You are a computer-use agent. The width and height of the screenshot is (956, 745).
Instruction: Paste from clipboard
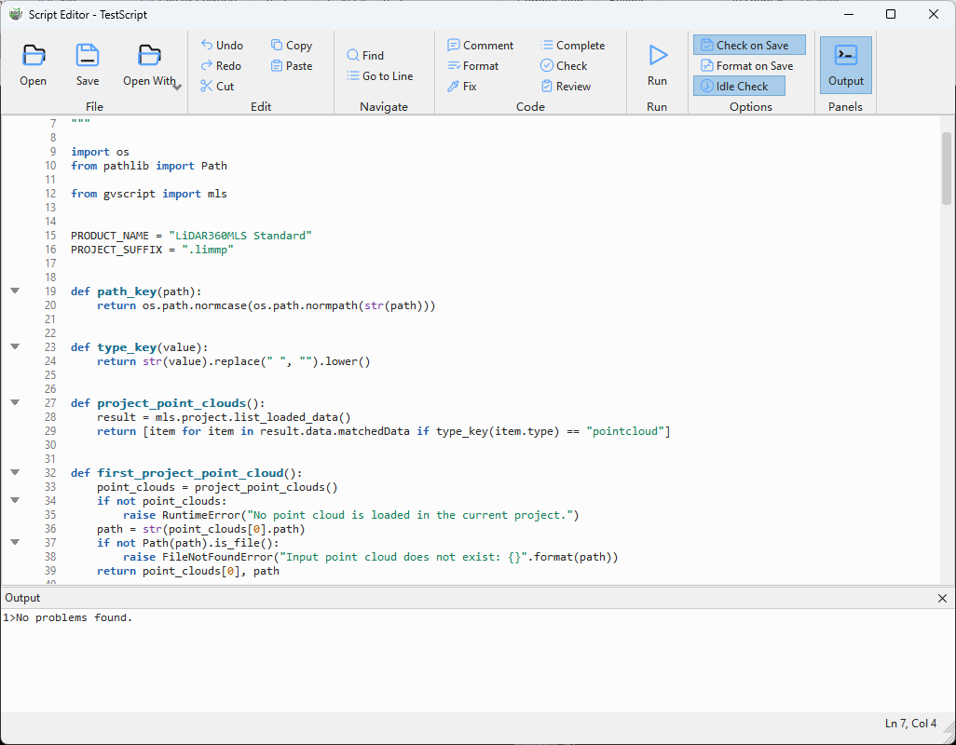pyautogui.click(x=292, y=66)
